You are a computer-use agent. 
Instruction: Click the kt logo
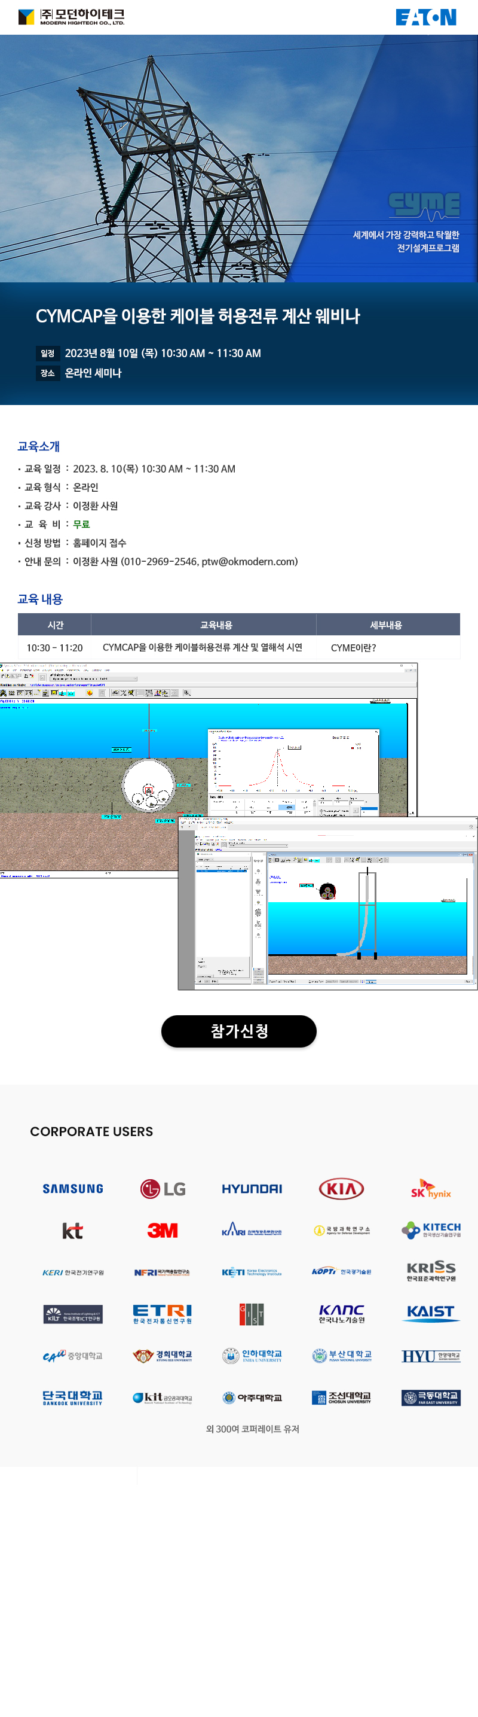pos(72,1231)
